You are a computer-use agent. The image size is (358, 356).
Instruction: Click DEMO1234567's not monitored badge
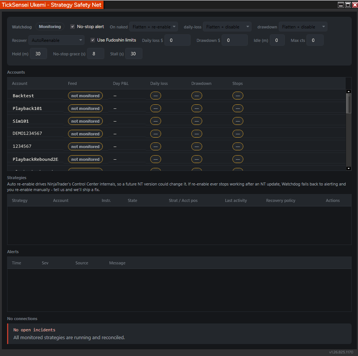(x=85, y=133)
